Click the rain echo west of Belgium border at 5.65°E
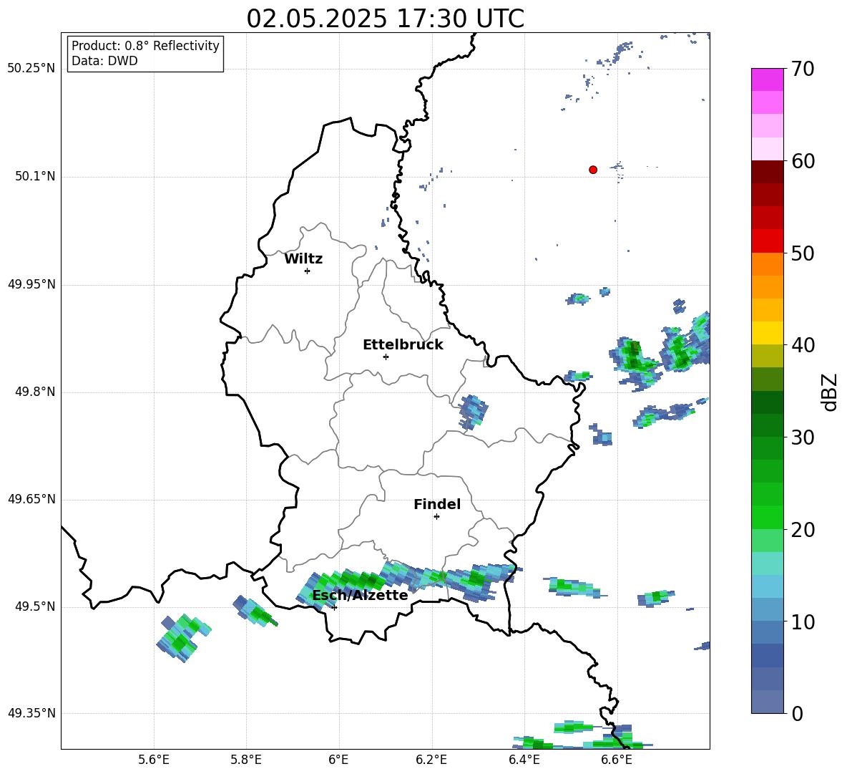 click(183, 638)
